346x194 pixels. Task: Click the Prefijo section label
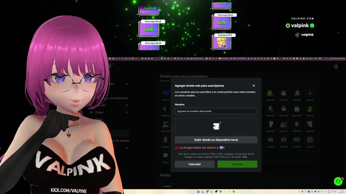point(165,175)
